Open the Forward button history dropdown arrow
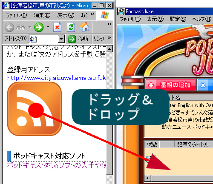Viewport: 213px width, 184px height. (x=48, y=27)
